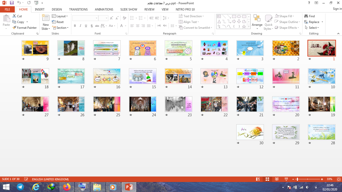Start Slide Show from status bar icon
342x192 pixels.
pos(286,179)
